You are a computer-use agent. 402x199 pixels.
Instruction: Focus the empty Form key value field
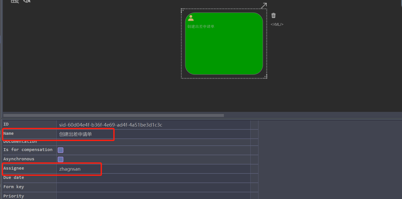tap(153, 187)
